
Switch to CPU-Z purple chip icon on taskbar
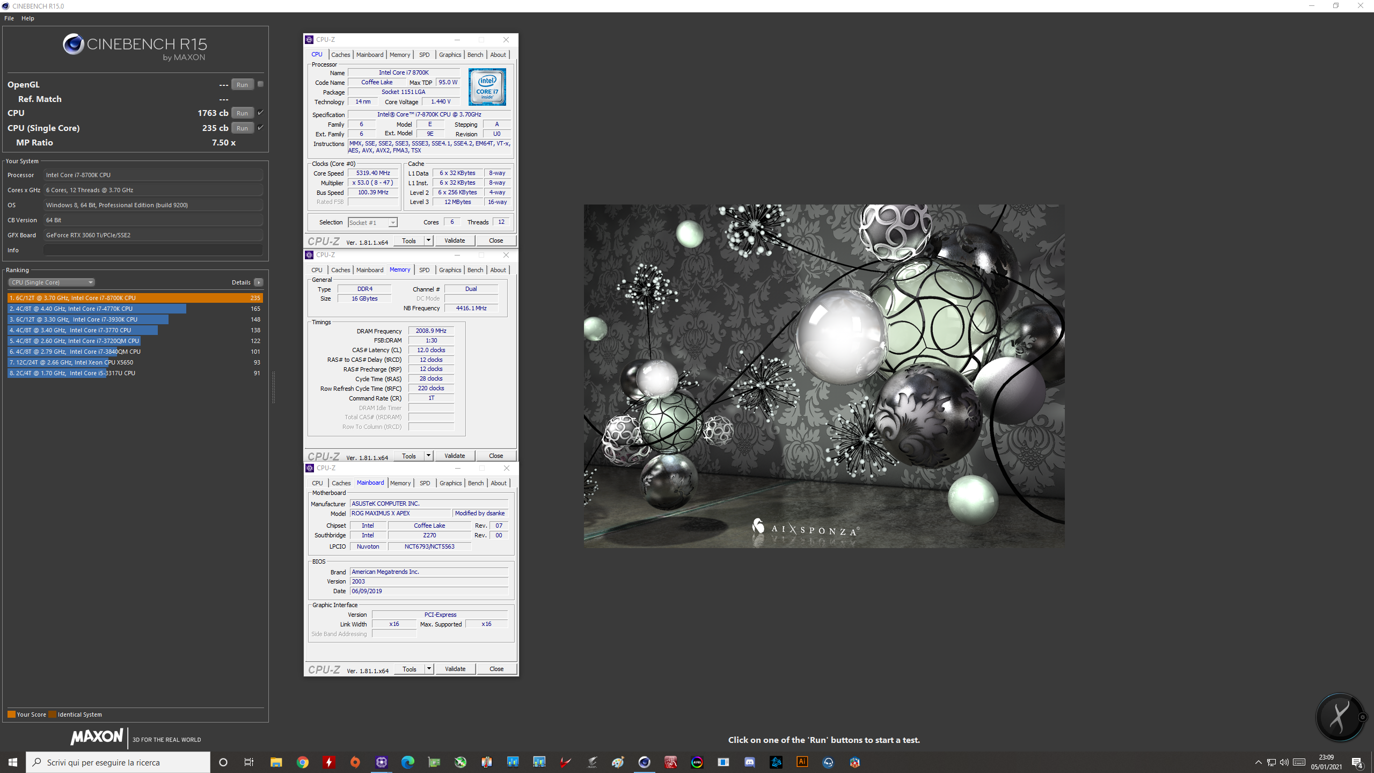[x=381, y=762]
